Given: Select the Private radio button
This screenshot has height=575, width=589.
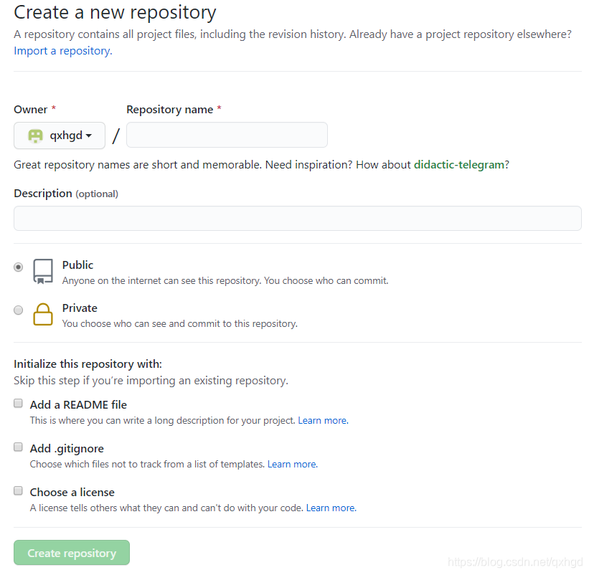Looking at the screenshot, I should (19, 310).
